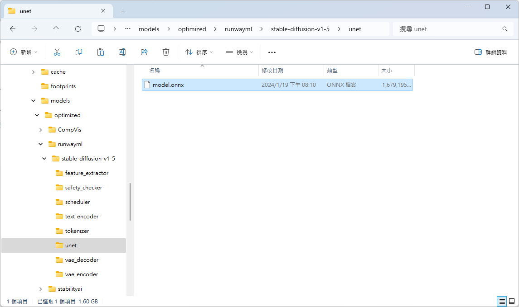Click the CompVis folder name
Image resolution: width=519 pixels, height=307 pixels.
[69, 130]
